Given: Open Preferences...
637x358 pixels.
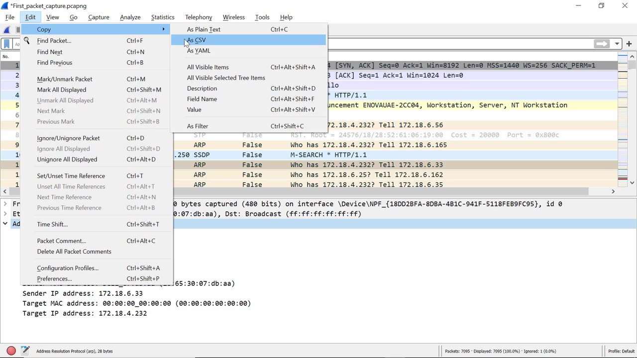Looking at the screenshot, I should click(97, 278).
